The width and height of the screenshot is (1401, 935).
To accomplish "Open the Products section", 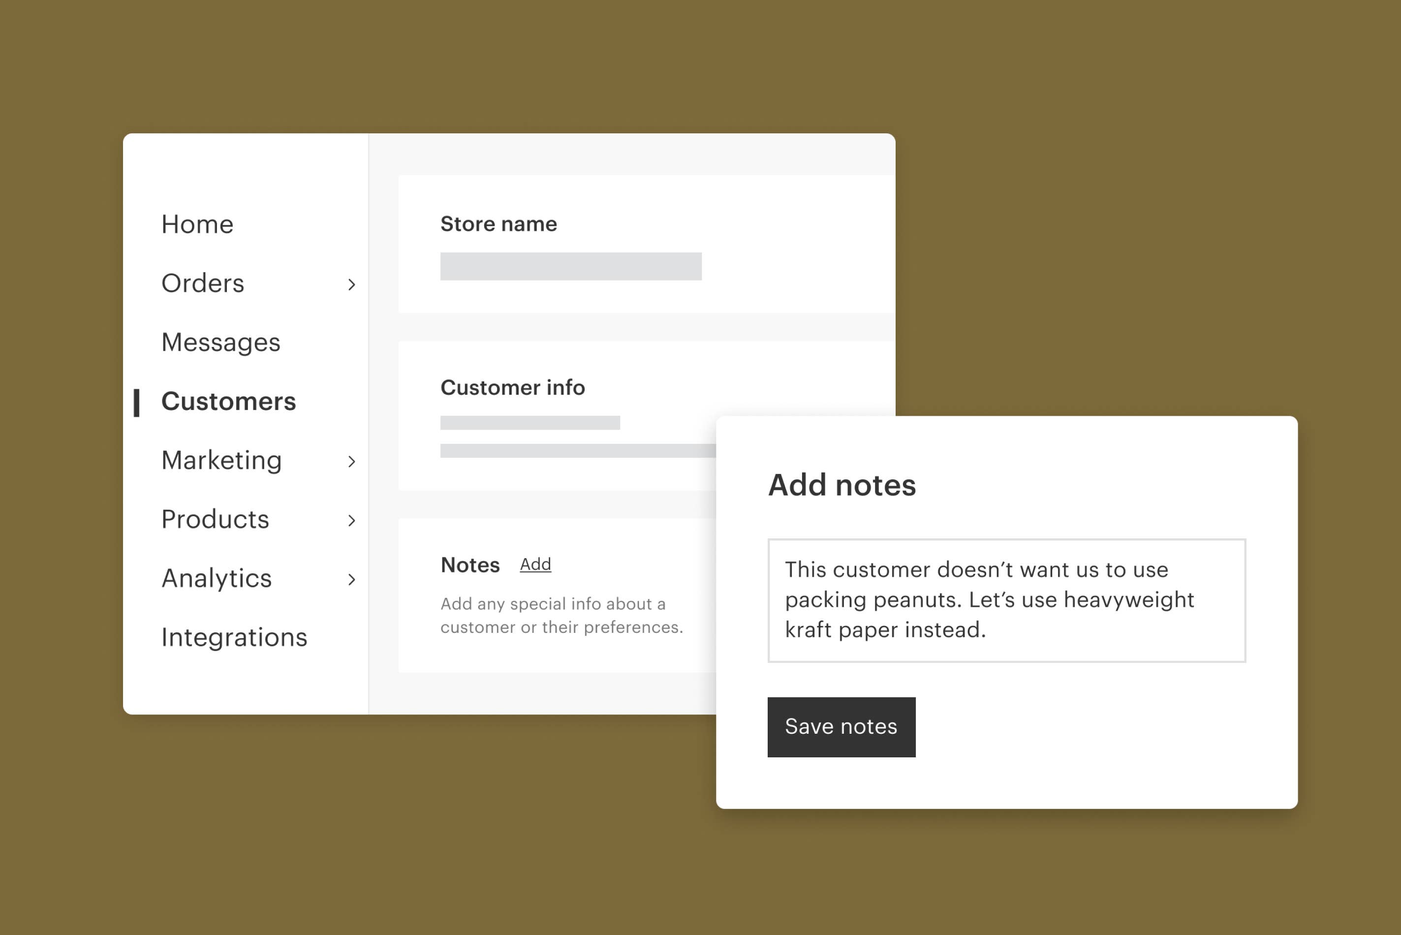I will [x=215, y=520].
